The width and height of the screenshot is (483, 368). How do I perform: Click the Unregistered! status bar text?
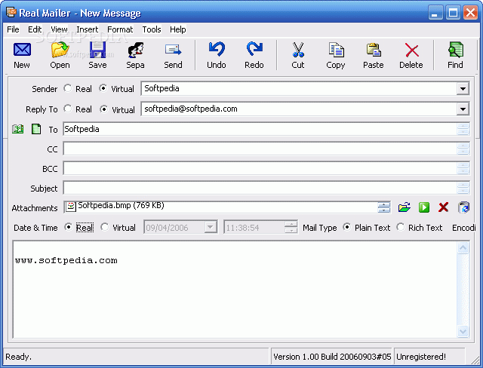[421, 357]
